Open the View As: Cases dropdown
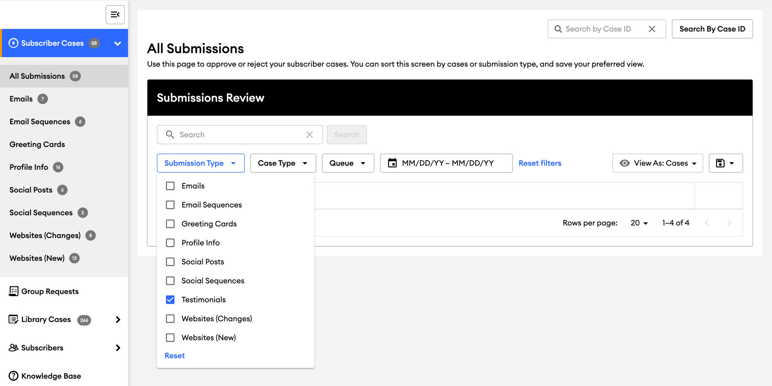The width and height of the screenshot is (772, 386). coord(658,163)
